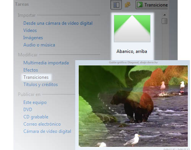The height and width of the screenshot is (150, 191).
Task: Import Audio o música
Action: [x=39, y=45]
